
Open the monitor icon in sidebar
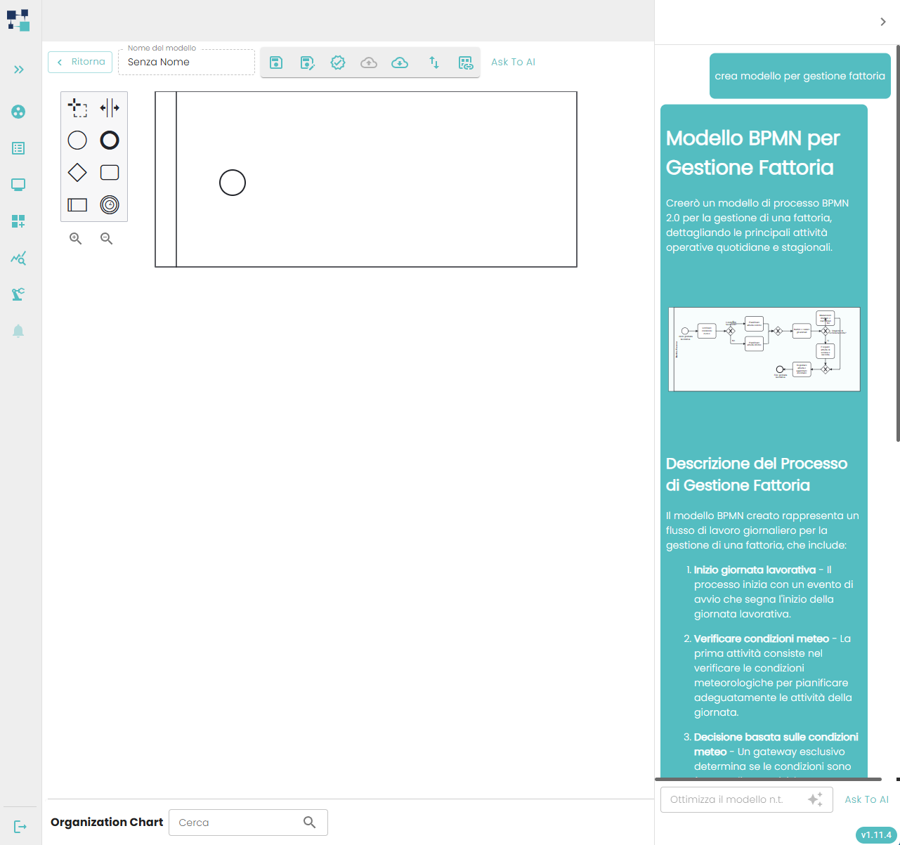pyautogui.click(x=18, y=185)
